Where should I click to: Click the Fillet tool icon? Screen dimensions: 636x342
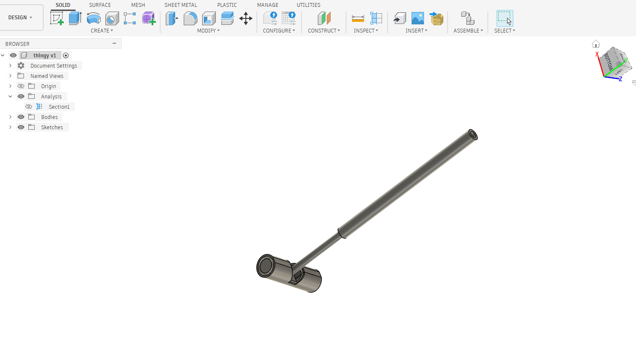click(191, 18)
